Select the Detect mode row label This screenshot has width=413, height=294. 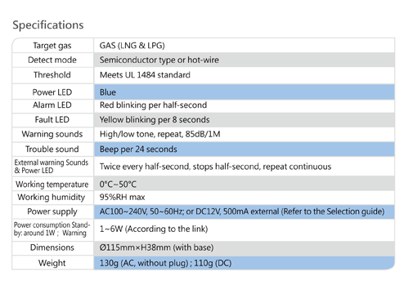click(52, 60)
